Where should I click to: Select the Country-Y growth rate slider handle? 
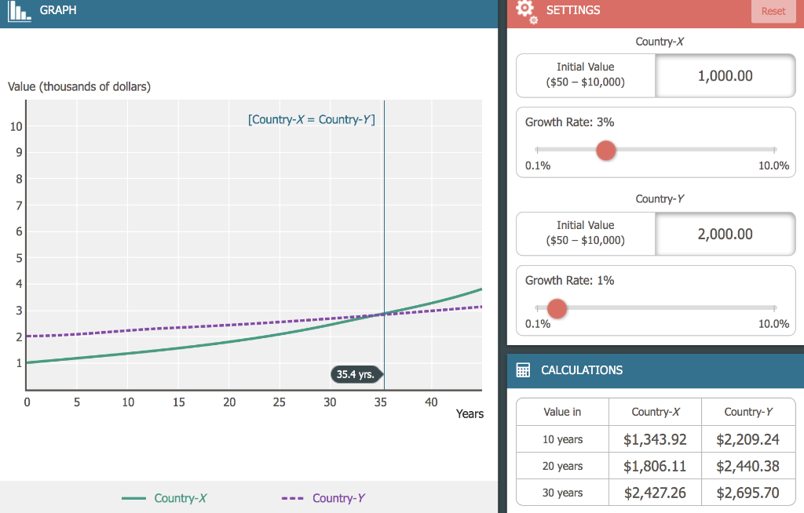(x=557, y=308)
